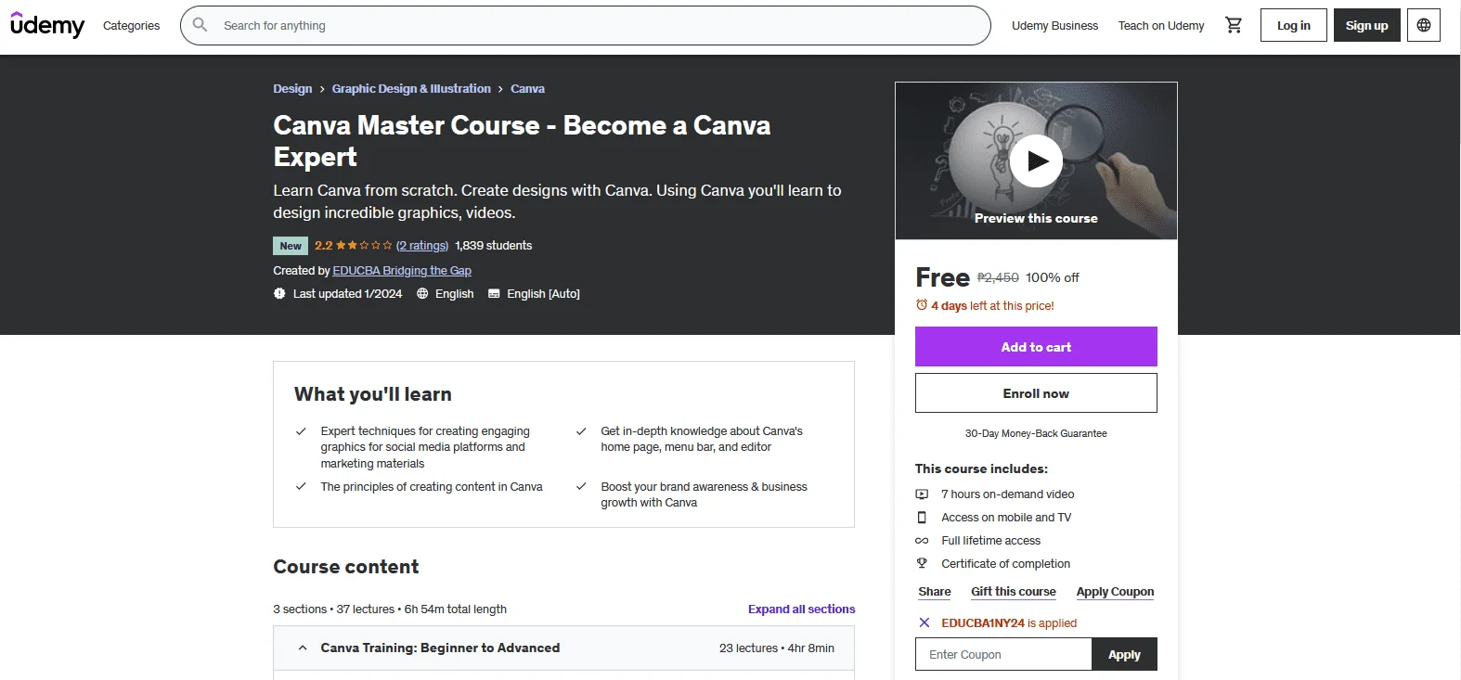Open the (2 ratings) link

tap(422, 246)
